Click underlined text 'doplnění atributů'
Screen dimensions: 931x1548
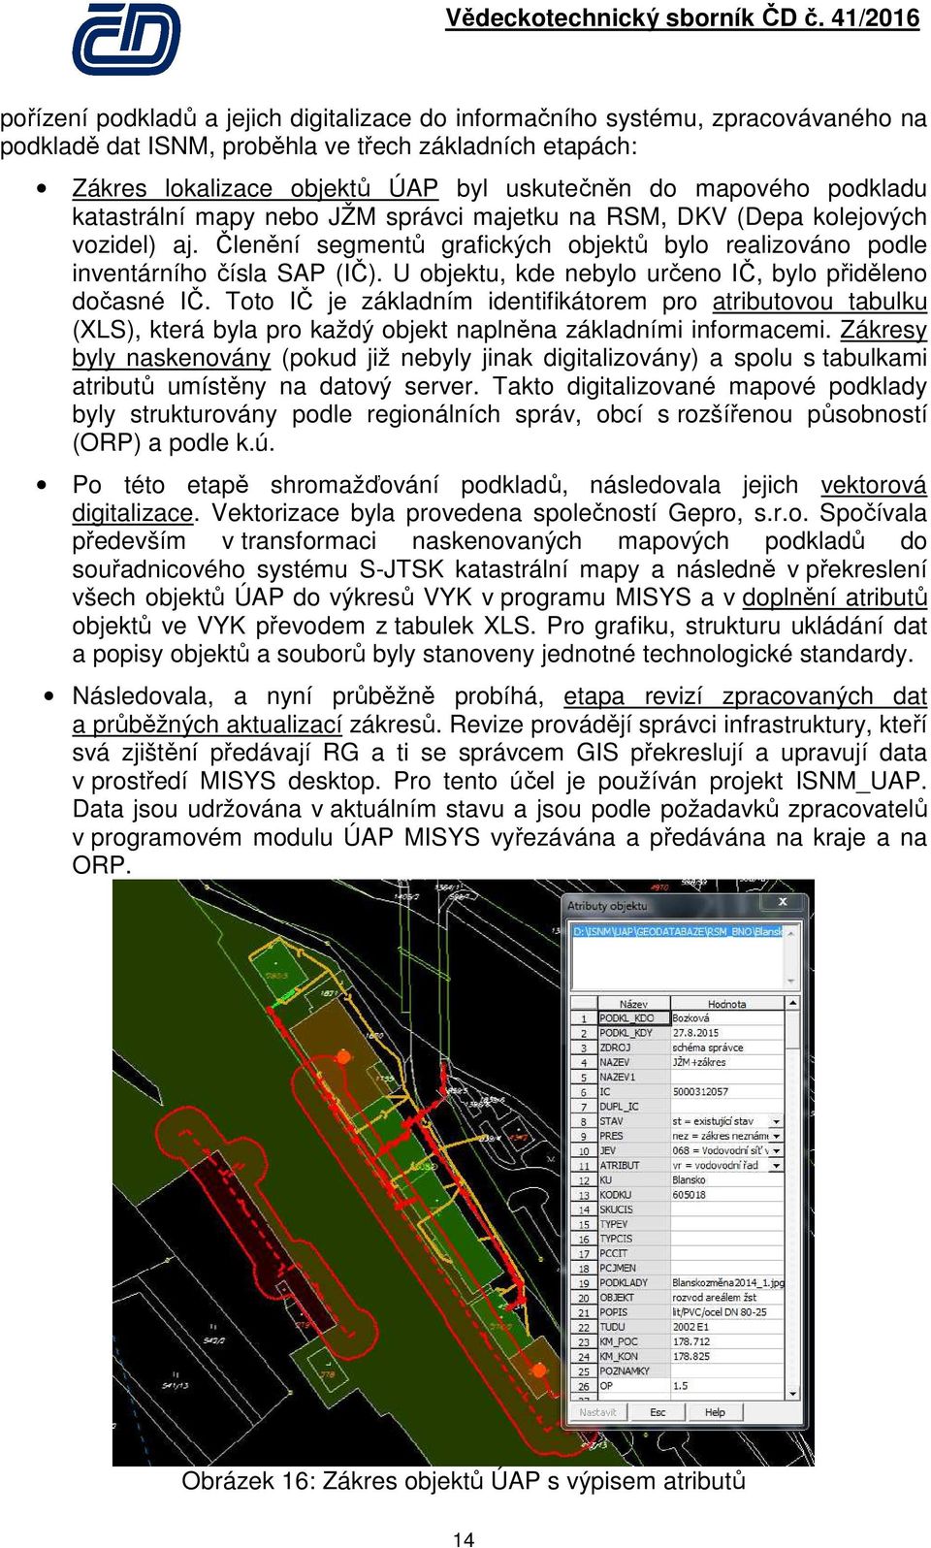tap(835, 597)
